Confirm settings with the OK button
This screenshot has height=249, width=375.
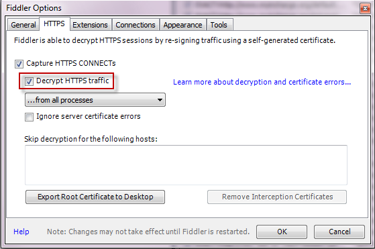282,232
